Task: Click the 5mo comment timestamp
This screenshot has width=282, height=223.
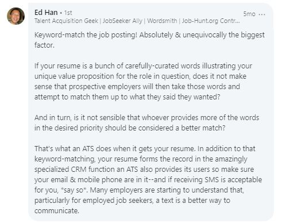Action: pyautogui.click(x=249, y=14)
